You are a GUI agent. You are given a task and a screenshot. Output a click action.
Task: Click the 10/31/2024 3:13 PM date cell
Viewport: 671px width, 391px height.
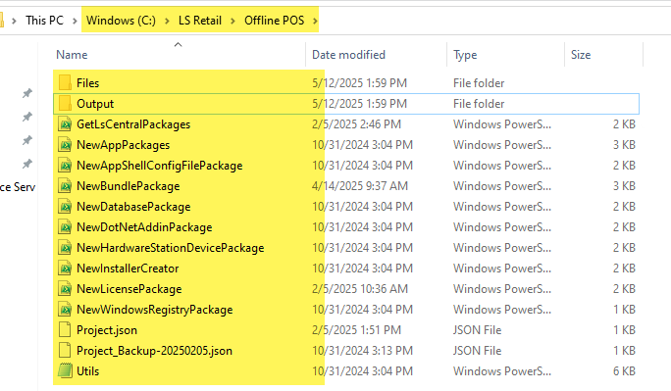(362, 351)
